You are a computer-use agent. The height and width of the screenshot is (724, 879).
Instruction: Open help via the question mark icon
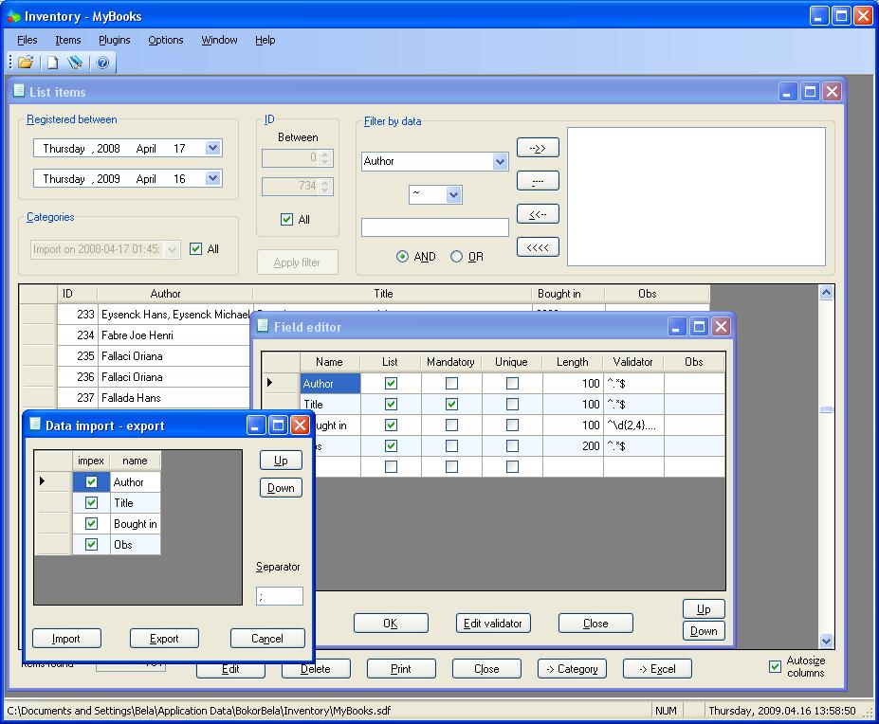103,63
